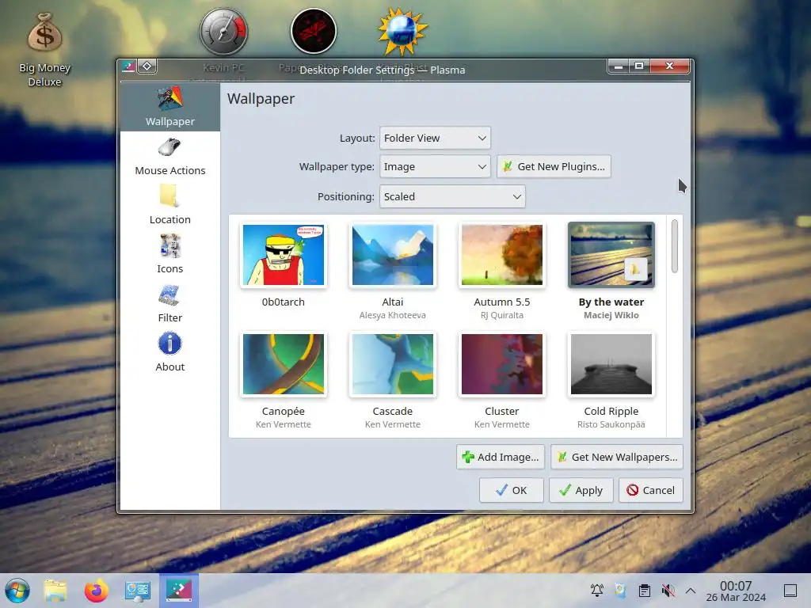Open the file manager from taskbar
The height and width of the screenshot is (608, 811).
[55, 591]
